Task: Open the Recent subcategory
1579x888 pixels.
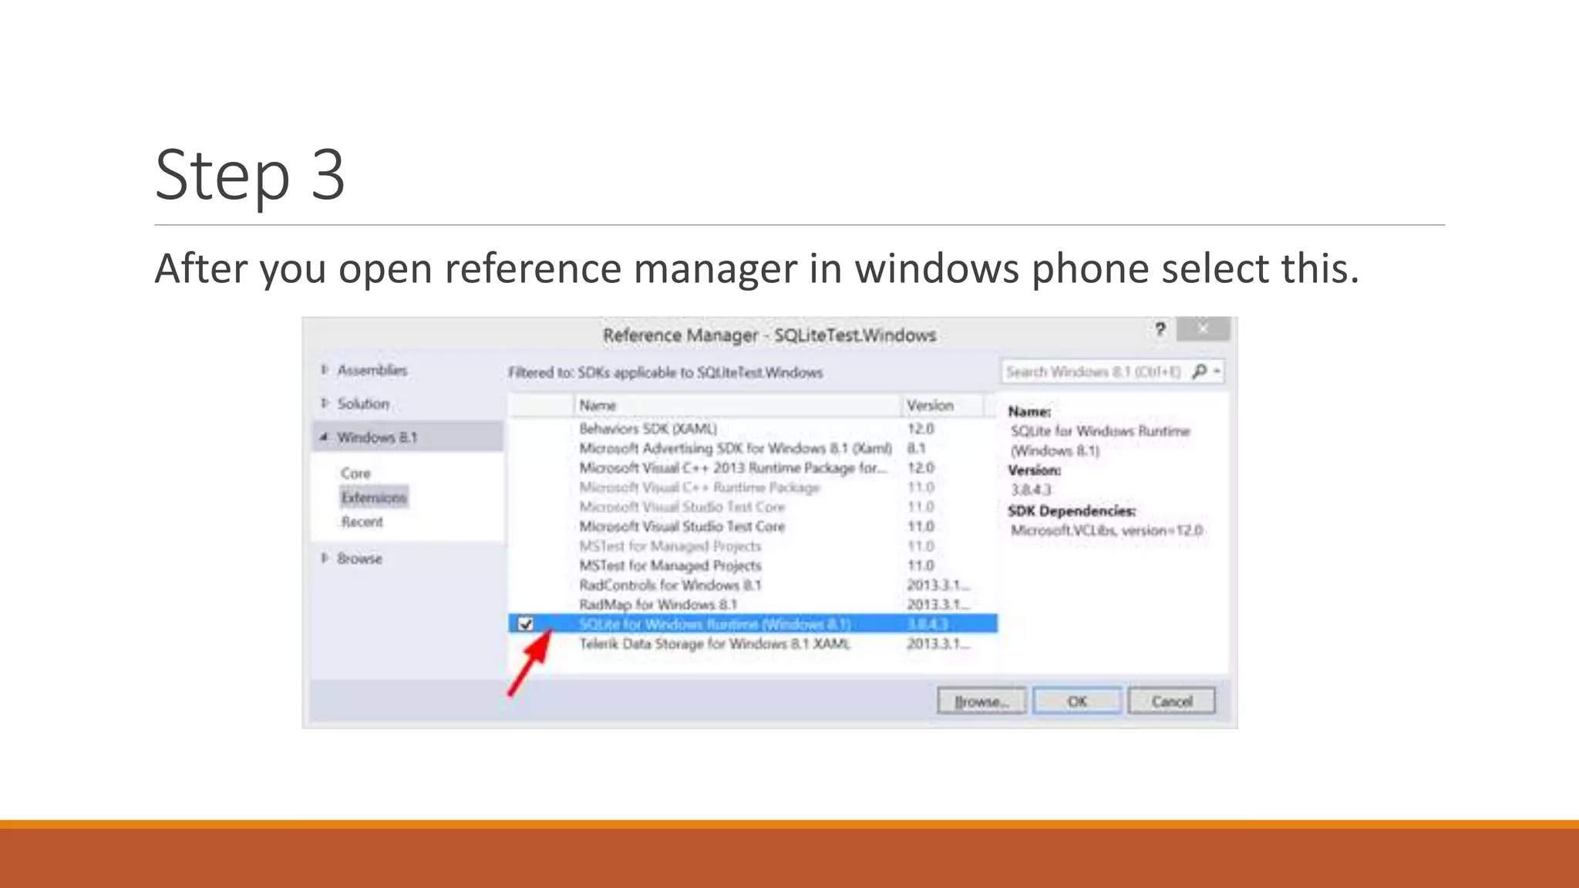Action: 362,522
